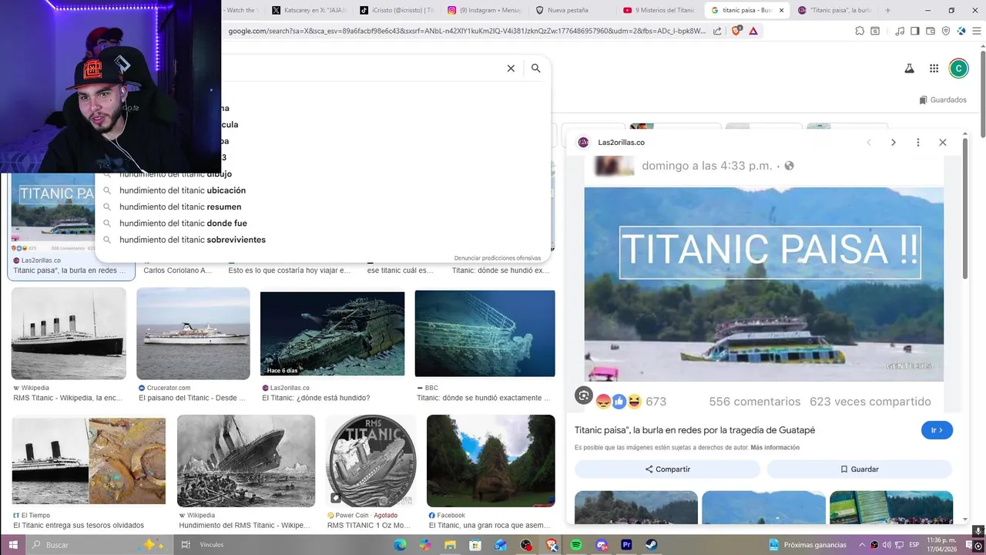The image size is (986, 555).
Task: Click the Compartir button
Action: click(667, 469)
